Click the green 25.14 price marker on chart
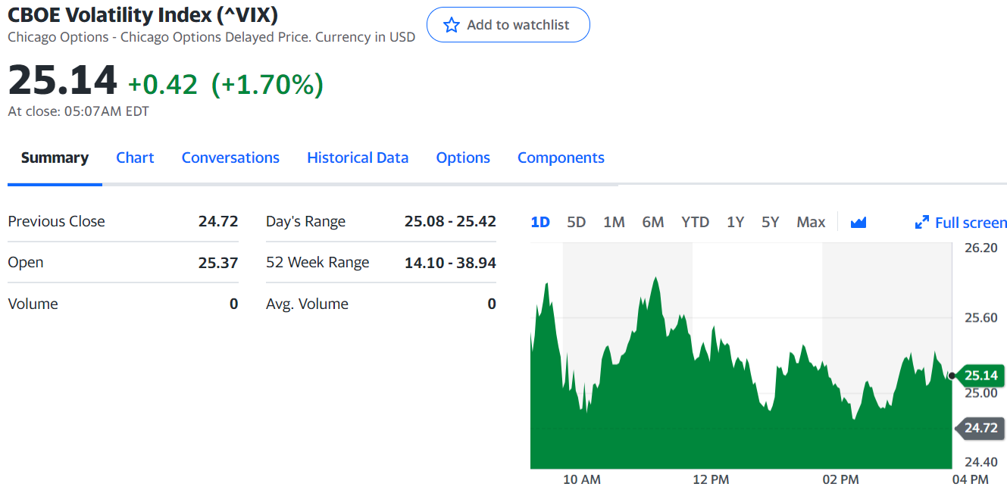The width and height of the screenshot is (1007, 490). tap(980, 376)
